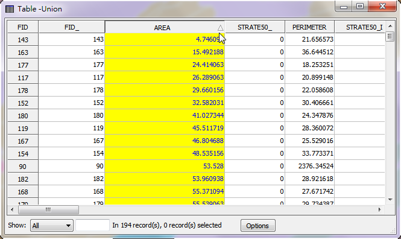The width and height of the screenshot is (401, 239).
Task: Click AREA cell 26.289063
Action: coord(165,77)
